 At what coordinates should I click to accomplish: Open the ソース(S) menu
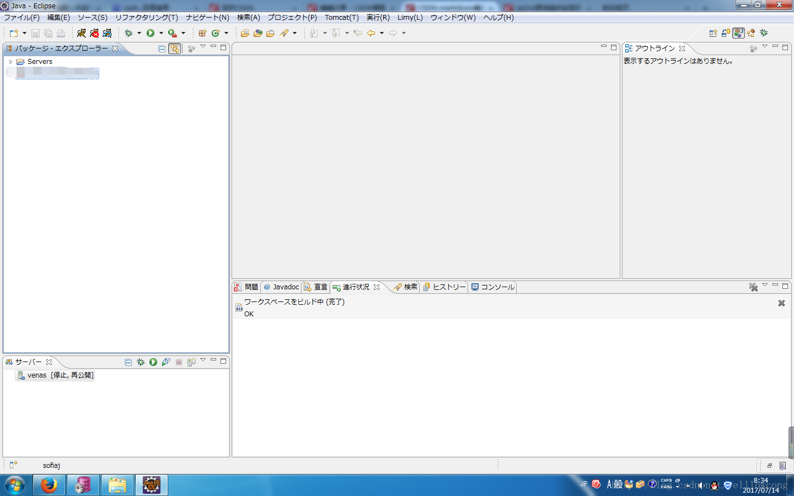93,18
